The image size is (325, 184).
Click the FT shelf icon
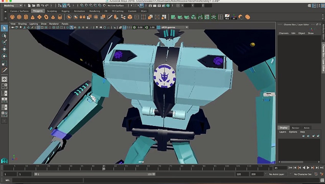point(234,17)
